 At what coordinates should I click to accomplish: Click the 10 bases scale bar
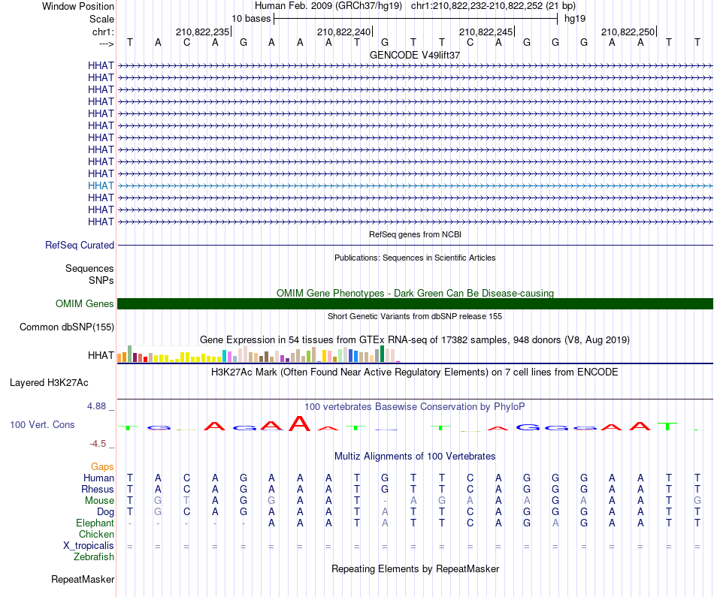point(416,19)
